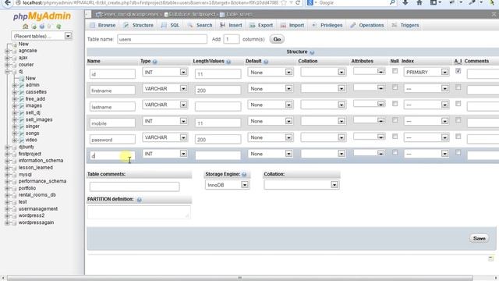Open the SQL tab
The height and width of the screenshot is (281, 499).
click(171, 25)
